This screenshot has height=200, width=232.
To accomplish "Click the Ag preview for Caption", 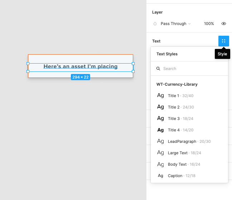I will tap(160, 176).
